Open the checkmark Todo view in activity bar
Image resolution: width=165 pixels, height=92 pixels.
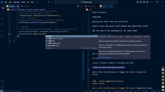2,30
